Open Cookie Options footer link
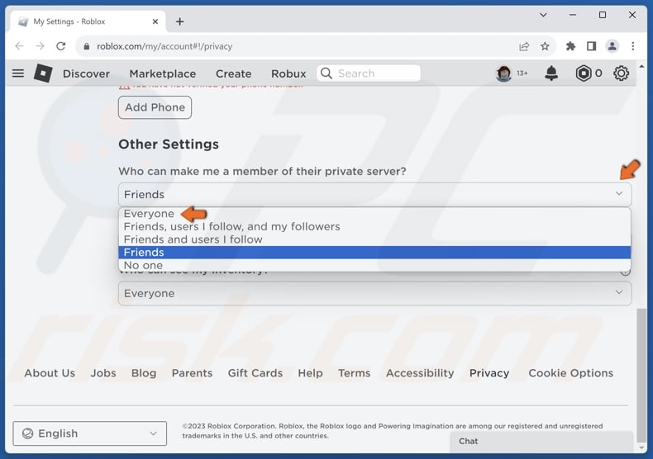This screenshot has width=653, height=459. 570,373
